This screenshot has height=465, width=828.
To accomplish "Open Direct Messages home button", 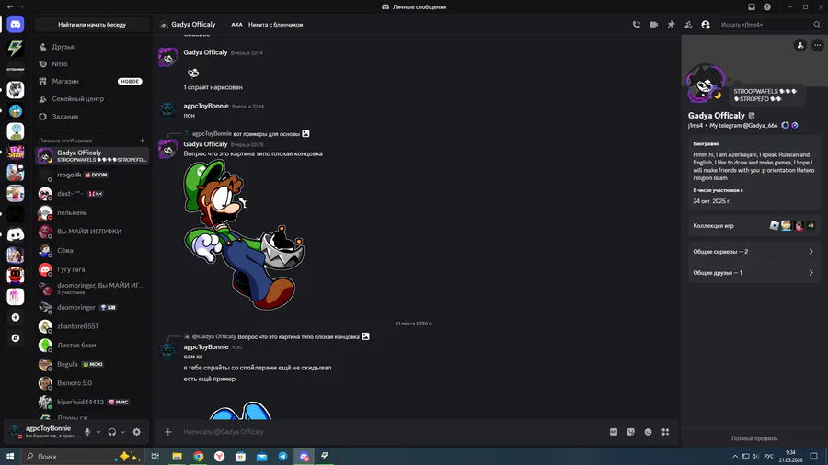I will tap(16, 24).
